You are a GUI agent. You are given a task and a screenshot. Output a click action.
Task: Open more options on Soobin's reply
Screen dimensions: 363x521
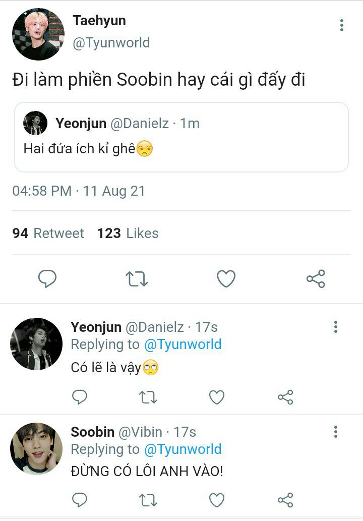pyautogui.click(x=335, y=432)
